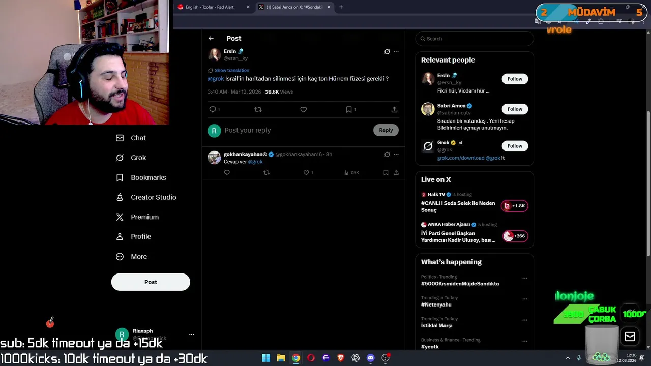Repost Ers!n's main post

point(258,109)
